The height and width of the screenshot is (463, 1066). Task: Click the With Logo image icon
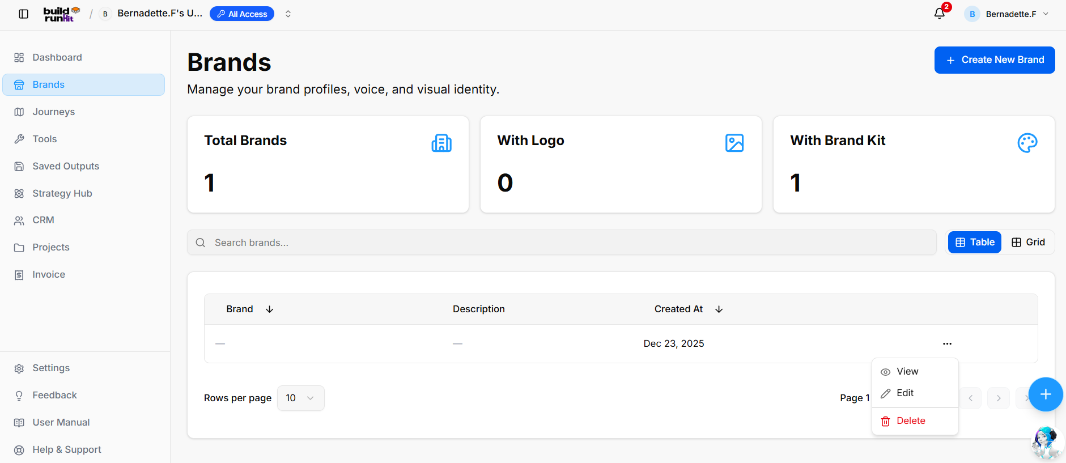[734, 143]
